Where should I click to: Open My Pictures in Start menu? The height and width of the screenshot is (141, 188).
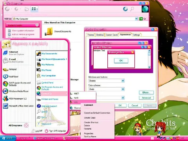pos(45,65)
